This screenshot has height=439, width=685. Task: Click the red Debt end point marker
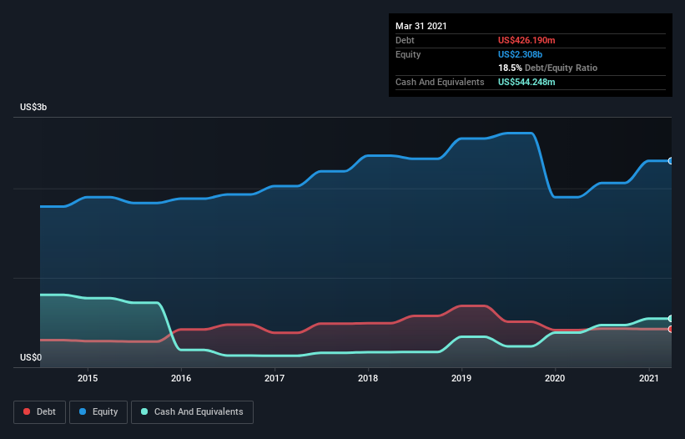point(671,329)
